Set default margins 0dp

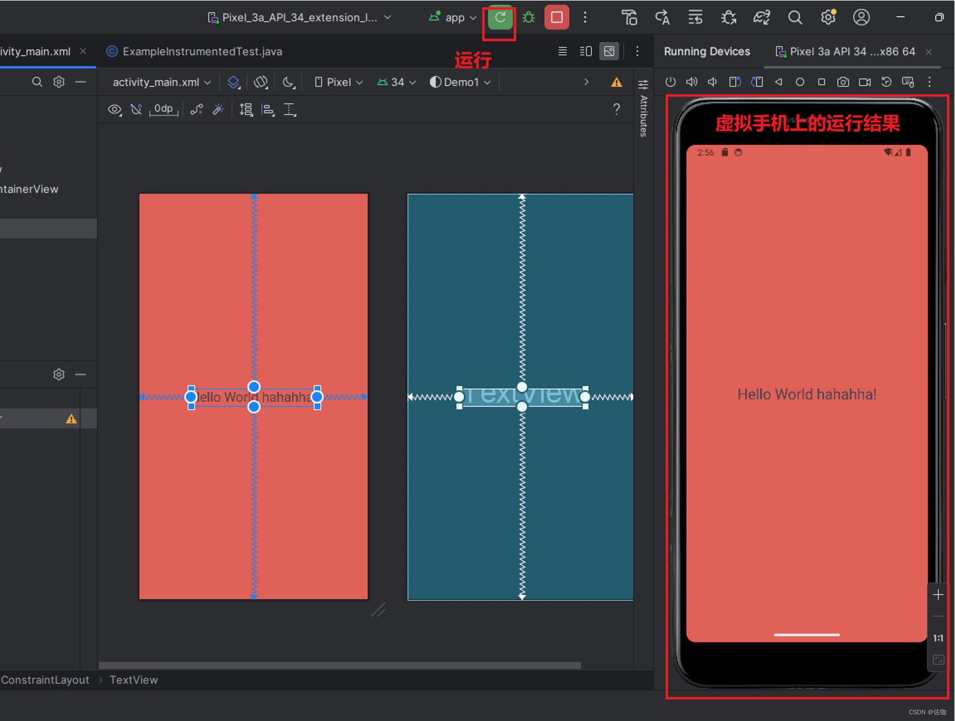(x=164, y=109)
